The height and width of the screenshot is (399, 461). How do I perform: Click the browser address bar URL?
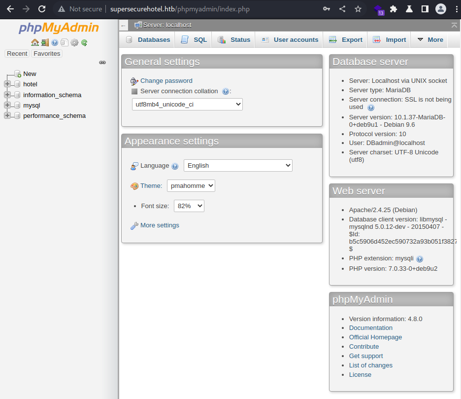click(x=180, y=9)
